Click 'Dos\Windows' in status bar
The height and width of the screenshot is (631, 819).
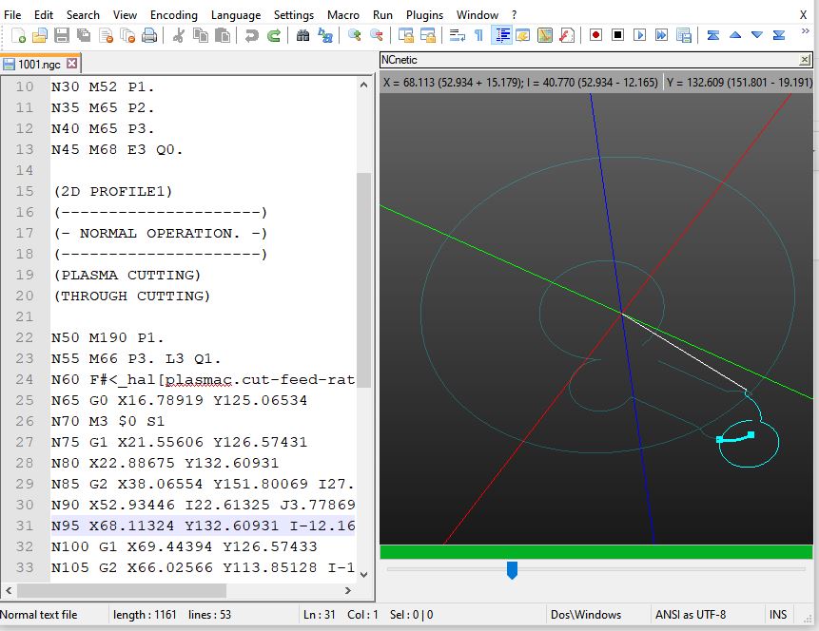[586, 615]
